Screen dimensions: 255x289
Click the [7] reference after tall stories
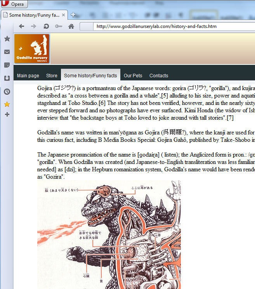click(230, 118)
